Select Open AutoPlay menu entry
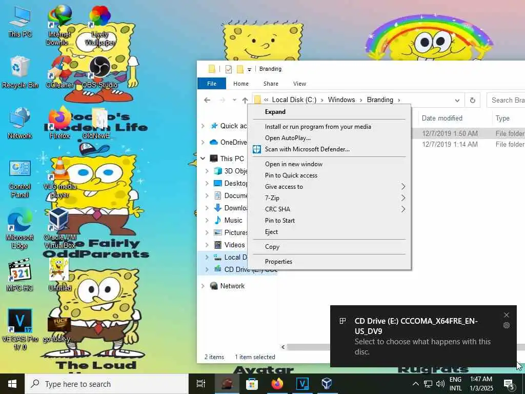Viewport: 525px width, 394px height. 329,138
